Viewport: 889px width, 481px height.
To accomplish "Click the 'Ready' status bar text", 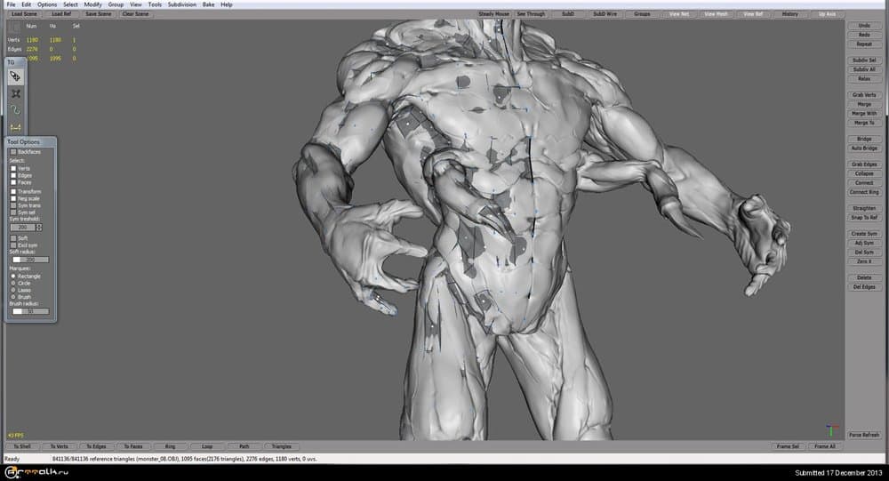I will coord(12,459).
